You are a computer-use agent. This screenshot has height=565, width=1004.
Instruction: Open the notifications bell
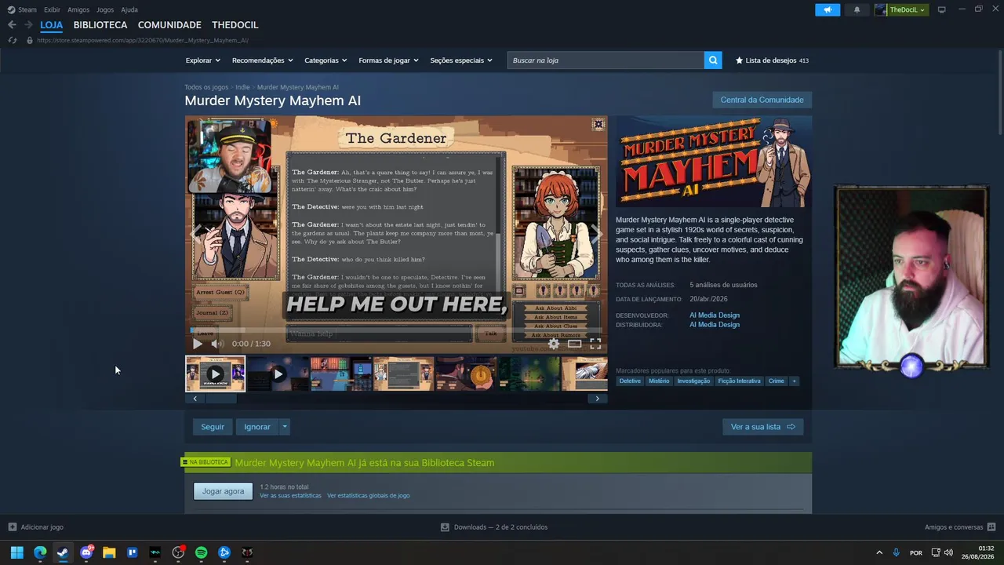click(x=857, y=9)
